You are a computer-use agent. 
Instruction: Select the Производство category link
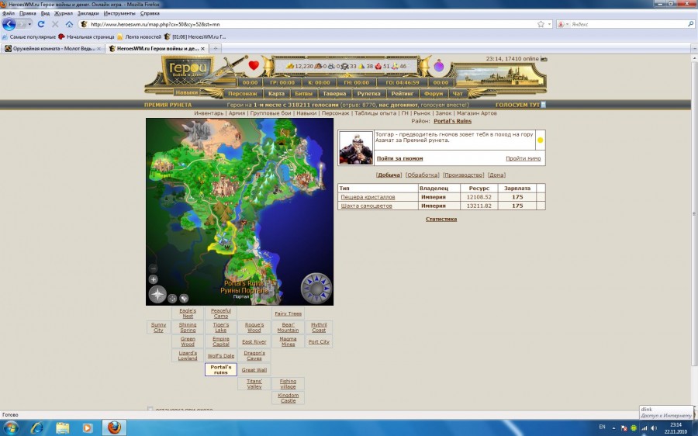[464, 175]
